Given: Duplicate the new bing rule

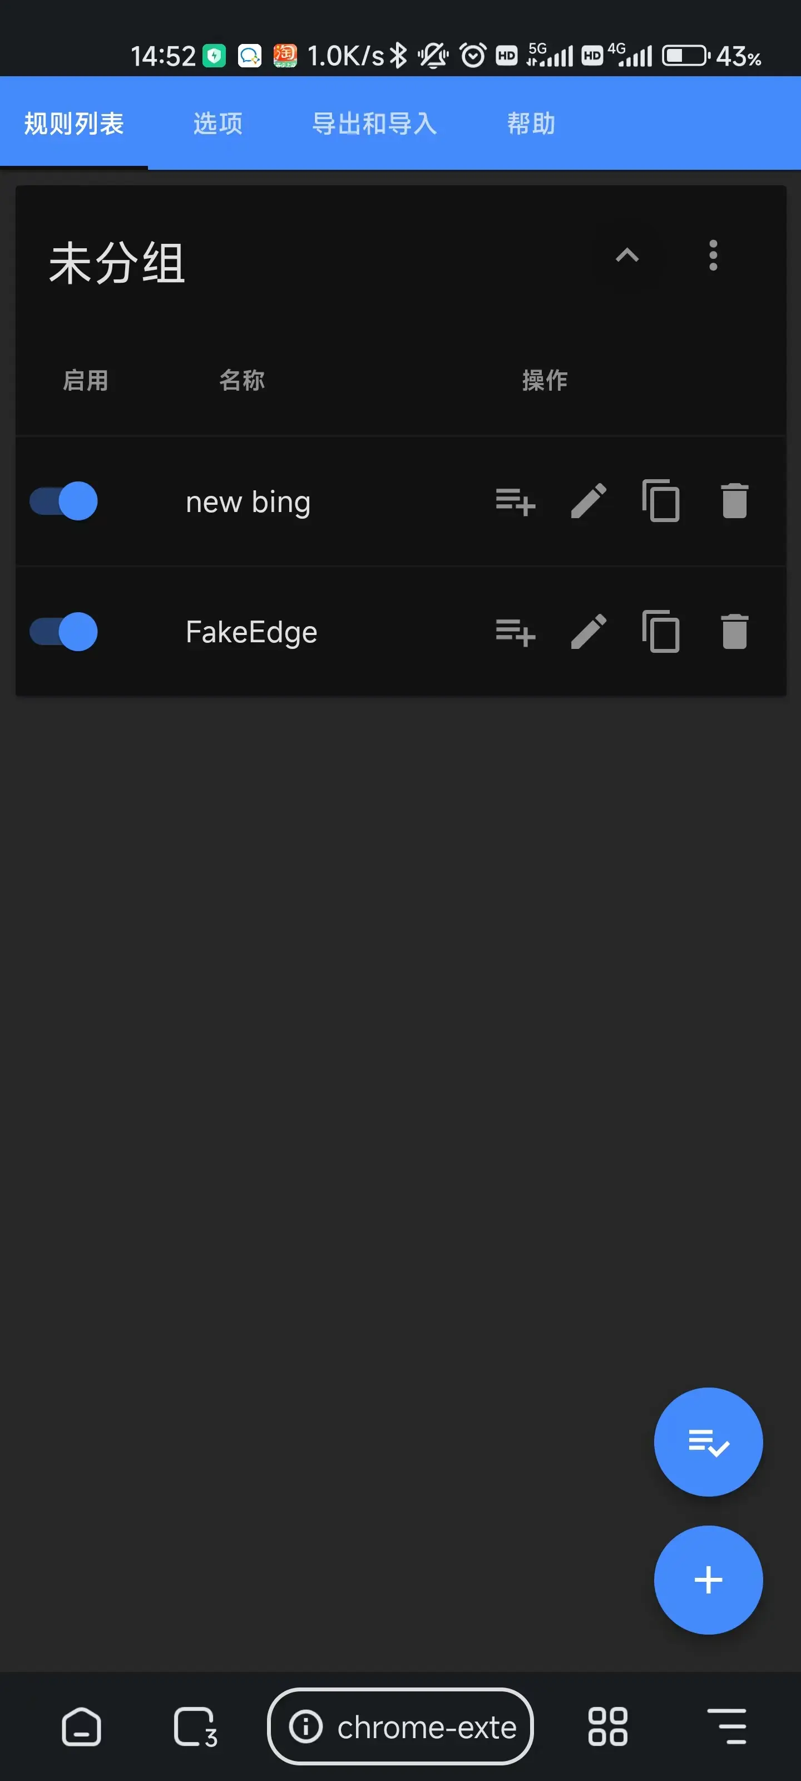Looking at the screenshot, I should [661, 501].
